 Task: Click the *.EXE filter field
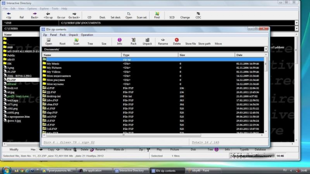click(x=31, y=23)
